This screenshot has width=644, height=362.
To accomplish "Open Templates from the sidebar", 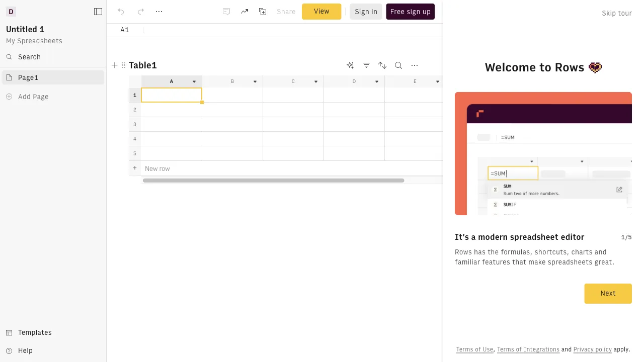I will coord(35,332).
